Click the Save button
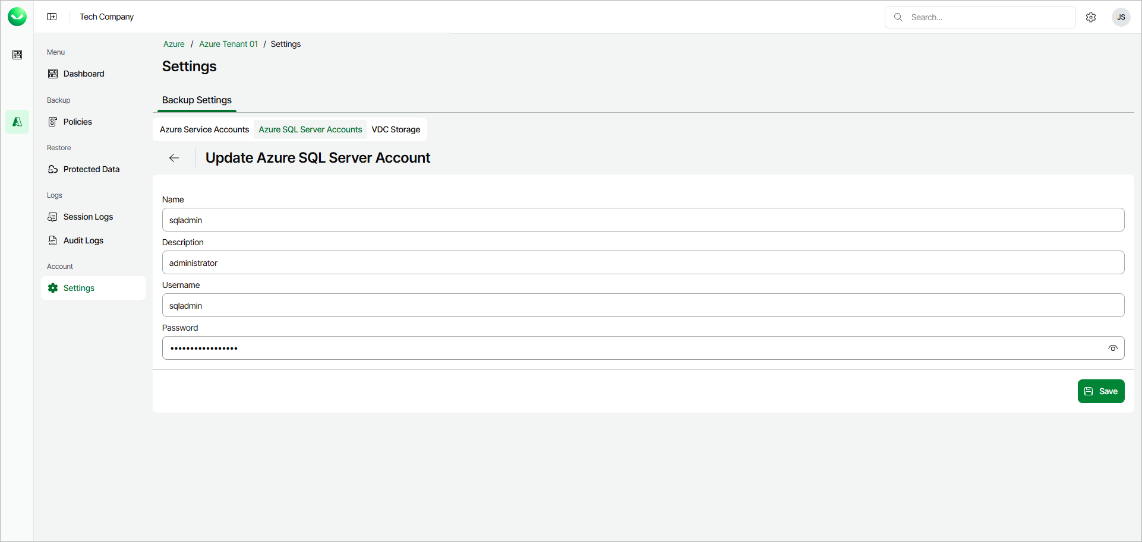The image size is (1142, 542). 1100,391
